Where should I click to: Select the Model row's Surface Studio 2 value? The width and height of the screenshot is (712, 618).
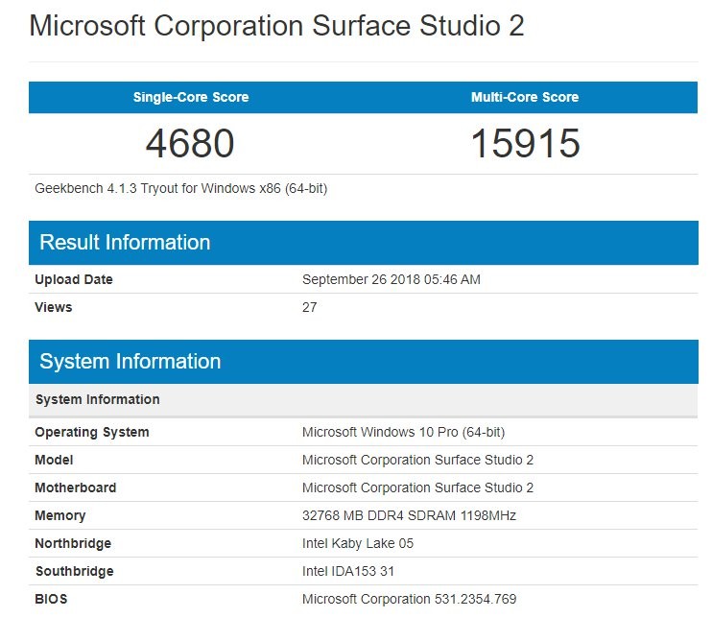point(417,460)
